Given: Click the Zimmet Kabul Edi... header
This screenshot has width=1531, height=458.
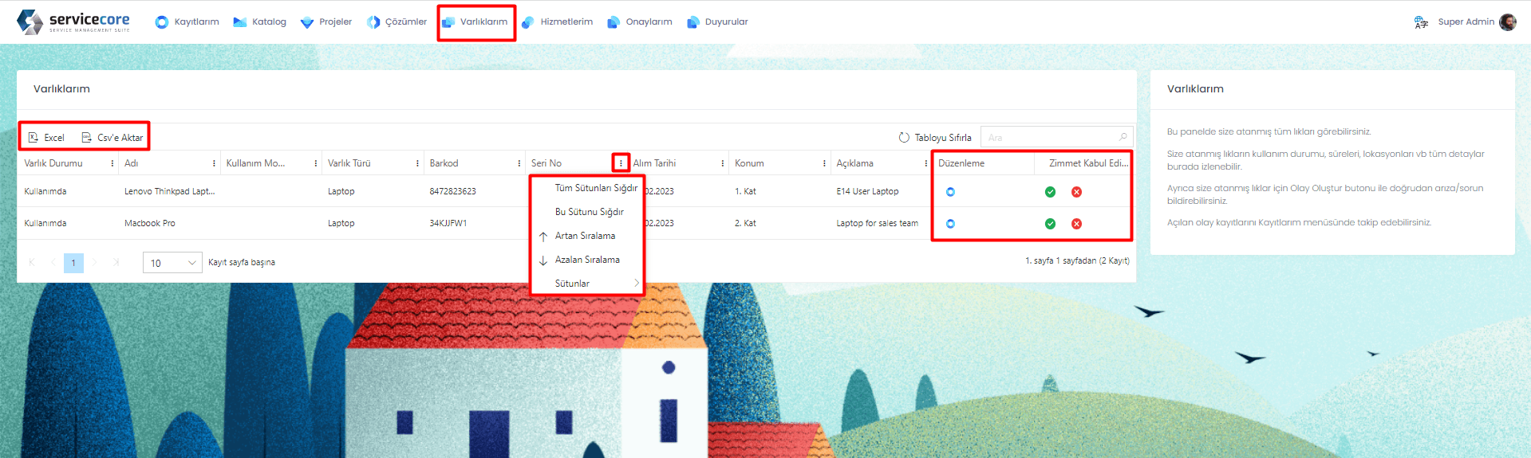Looking at the screenshot, I should click(x=1088, y=163).
